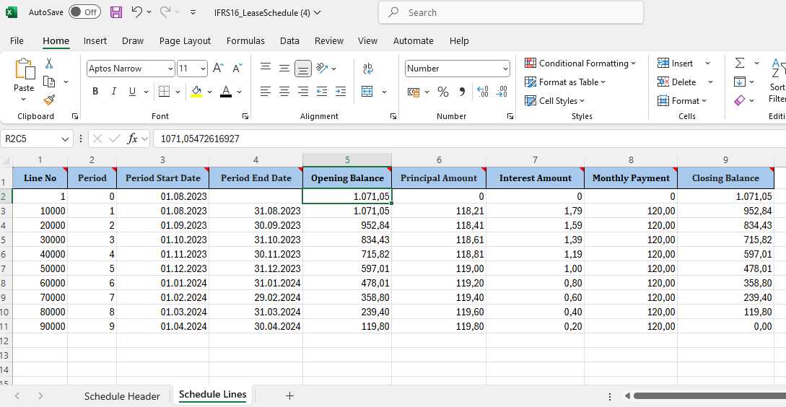
Task: Click the Accounting number format icon
Action: (x=414, y=92)
